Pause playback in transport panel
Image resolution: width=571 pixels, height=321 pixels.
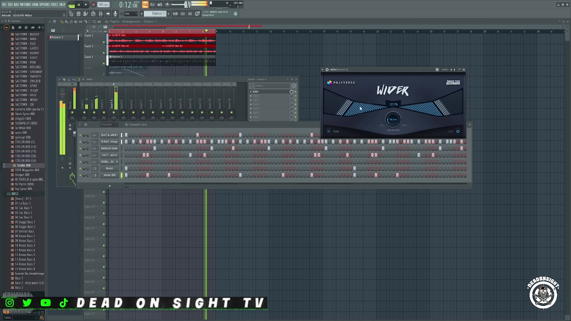[x=79, y=4]
